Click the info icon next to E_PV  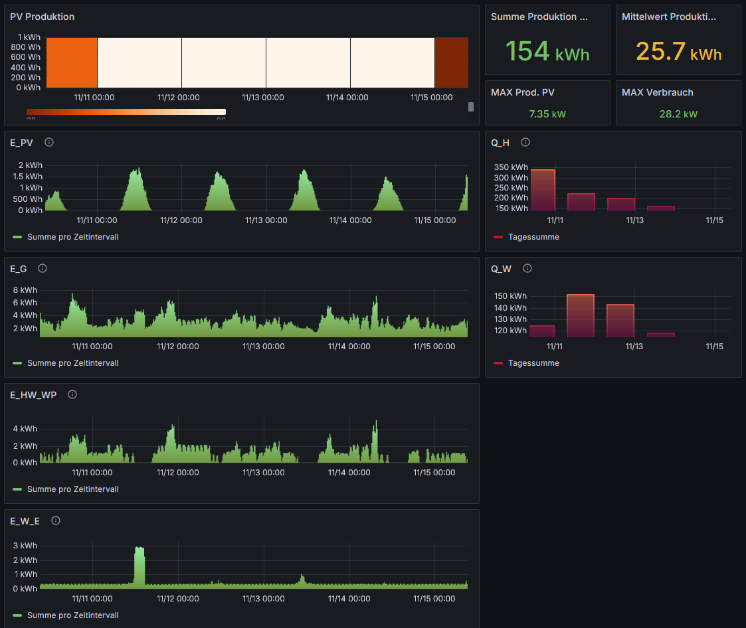(x=49, y=142)
